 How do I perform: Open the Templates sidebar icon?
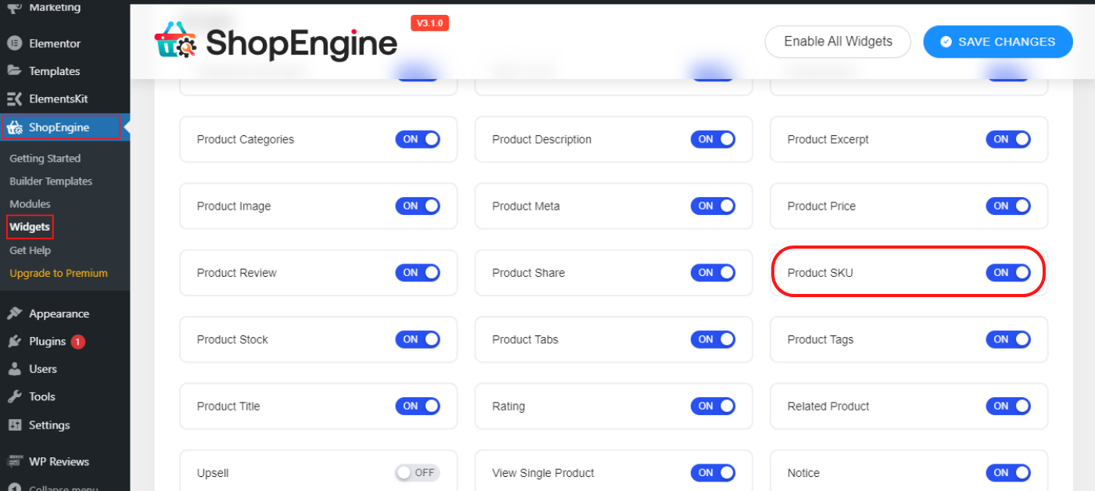pyautogui.click(x=16, y=70)
